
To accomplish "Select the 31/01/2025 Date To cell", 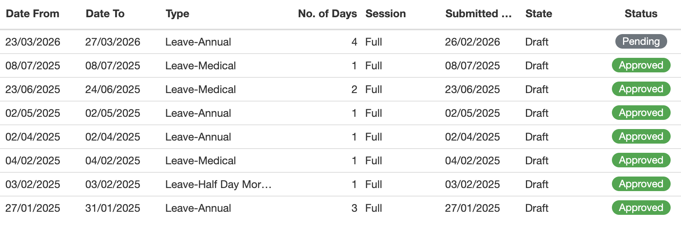I will tap(112, 208).
